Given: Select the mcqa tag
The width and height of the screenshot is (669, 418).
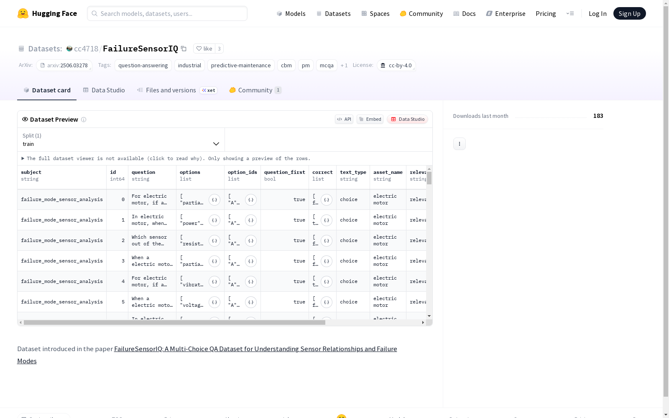Looking at the screenshot, I should click(327, 65).
